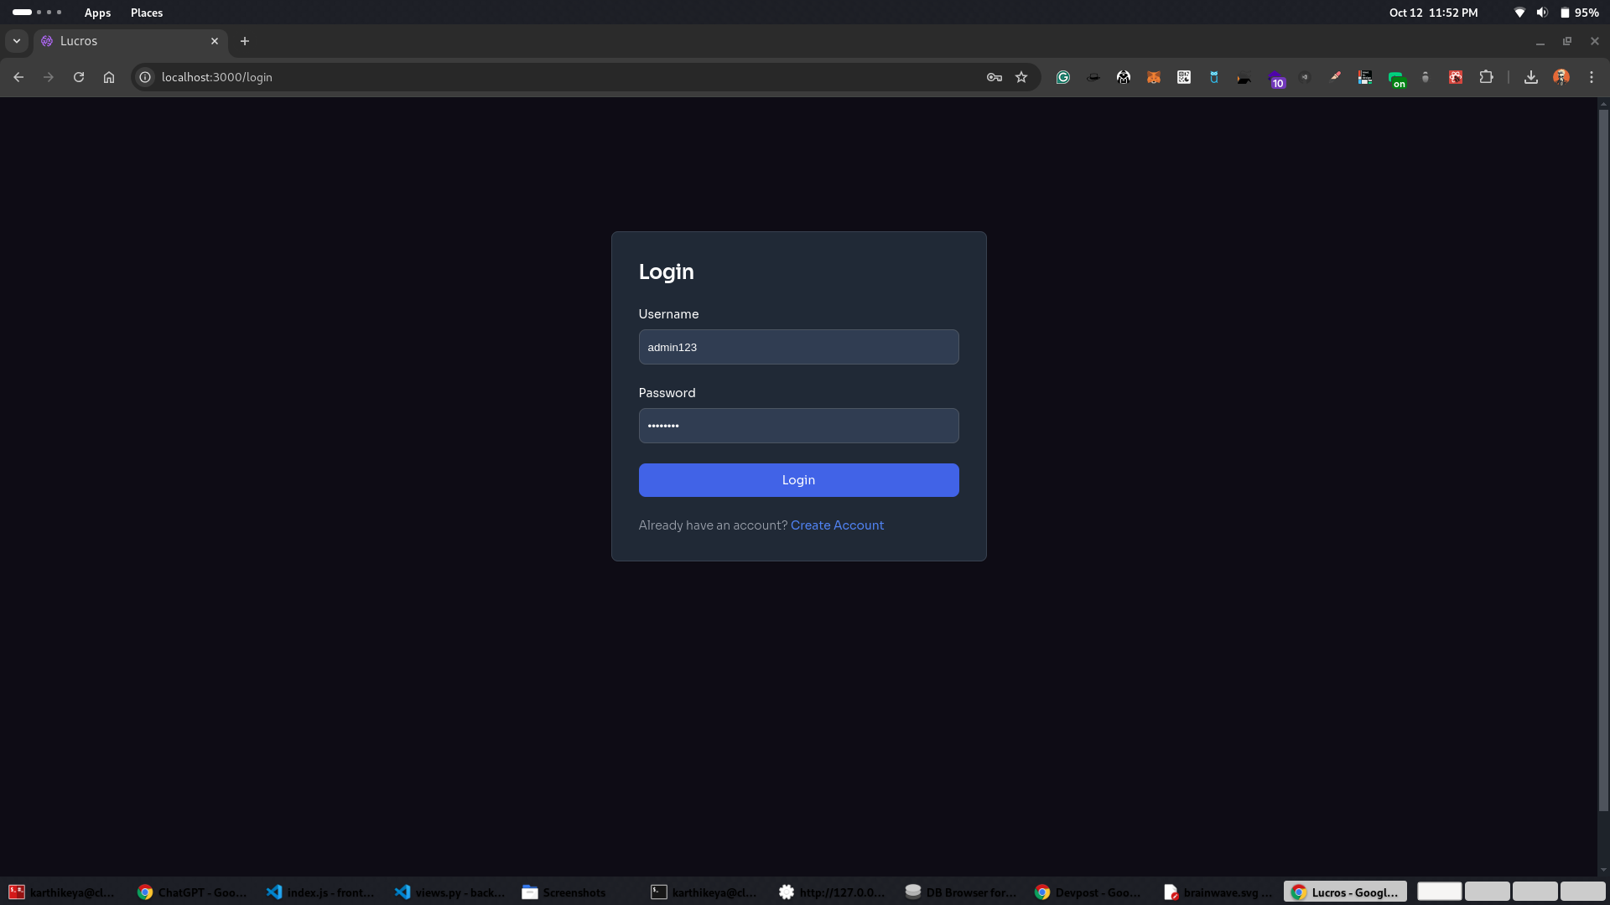Click into the Username field
The width and height of the screenshot is (1610, 905).
tap(798, 347)
